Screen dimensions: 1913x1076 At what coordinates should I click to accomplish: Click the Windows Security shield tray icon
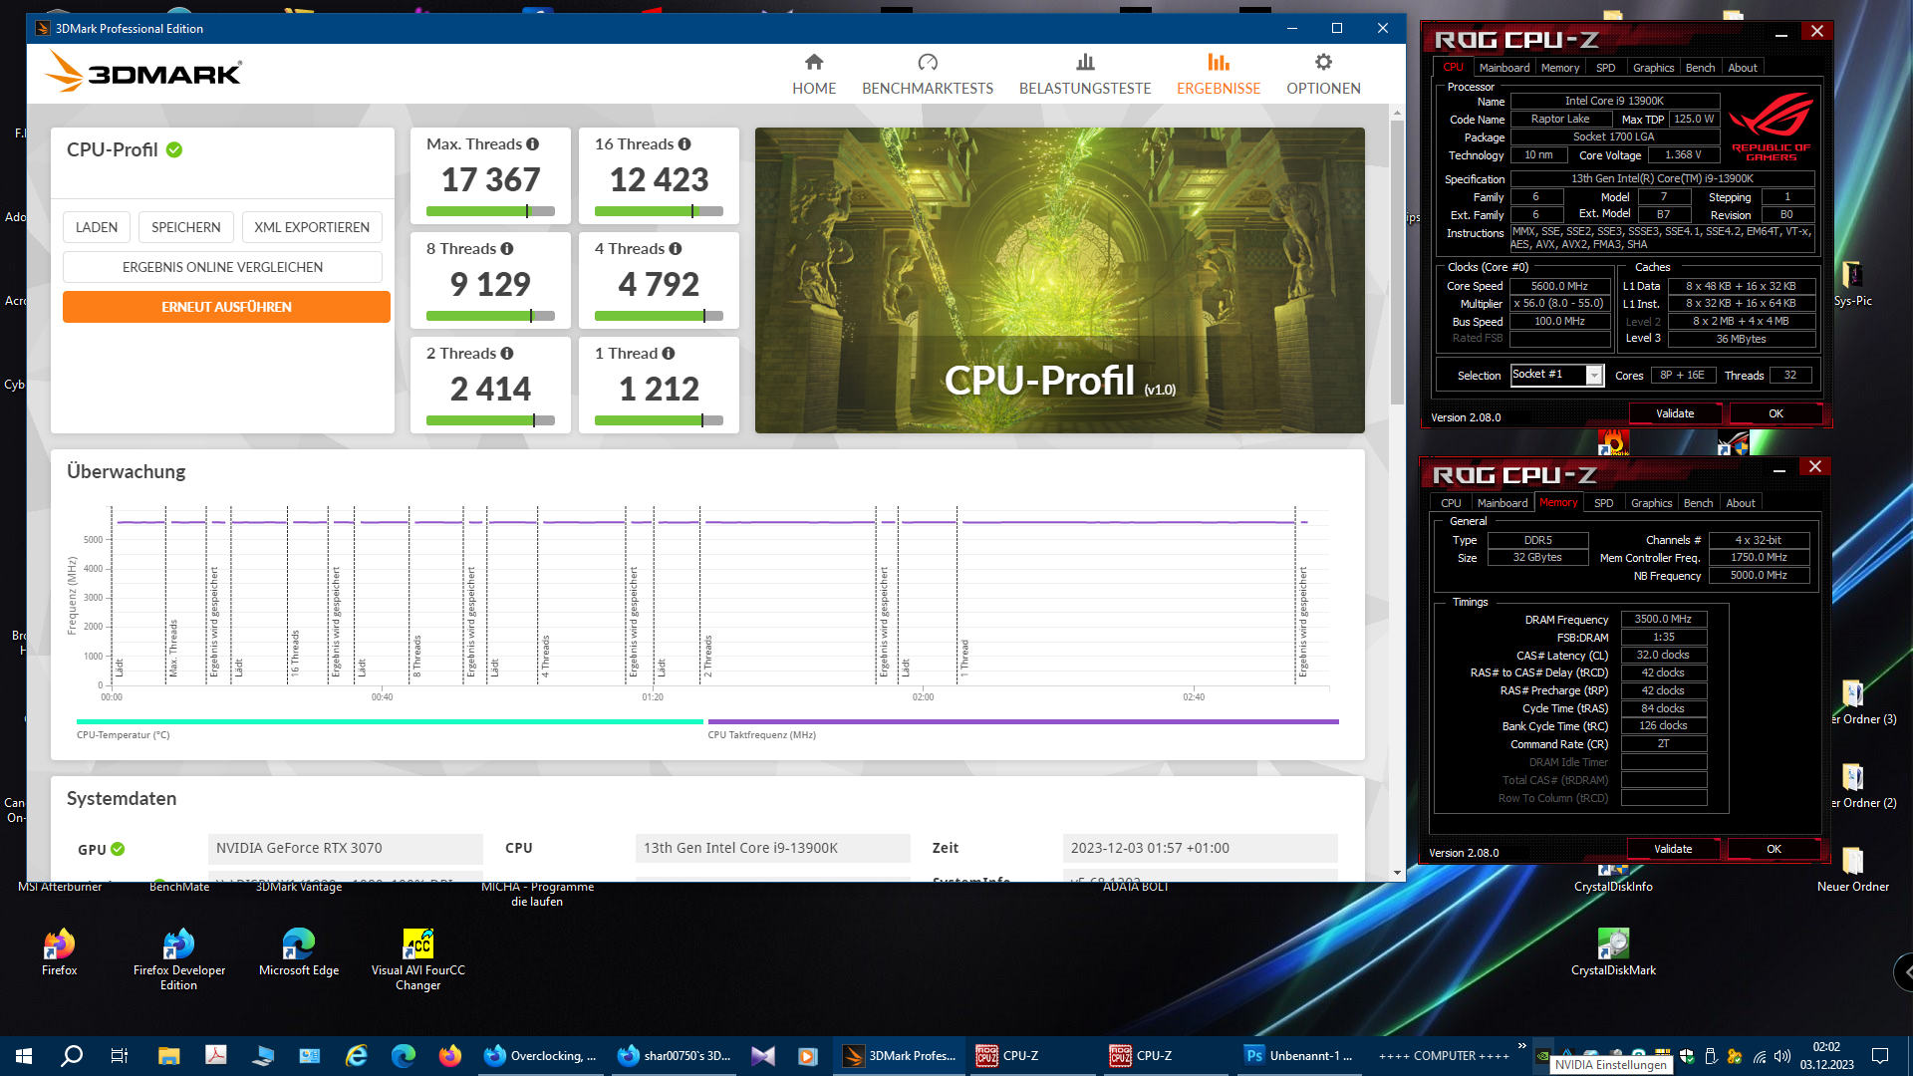(1687, 1056)
